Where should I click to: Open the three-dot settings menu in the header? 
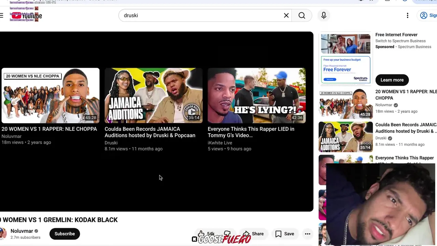click(x=407, y=15)
